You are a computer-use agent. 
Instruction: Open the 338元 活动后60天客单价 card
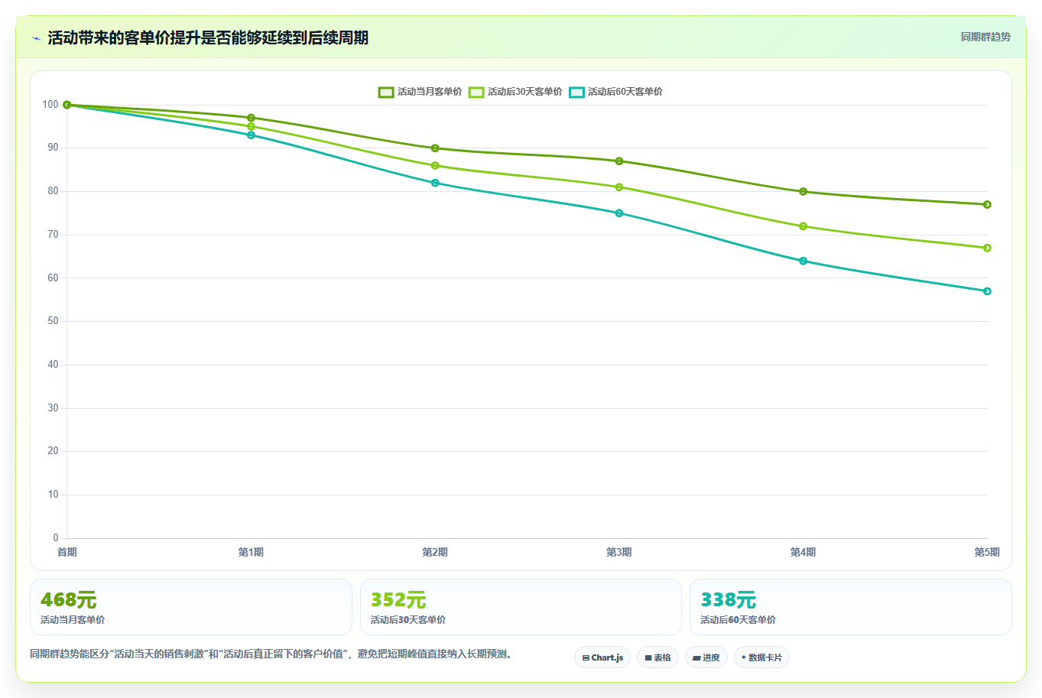(850, 607)
